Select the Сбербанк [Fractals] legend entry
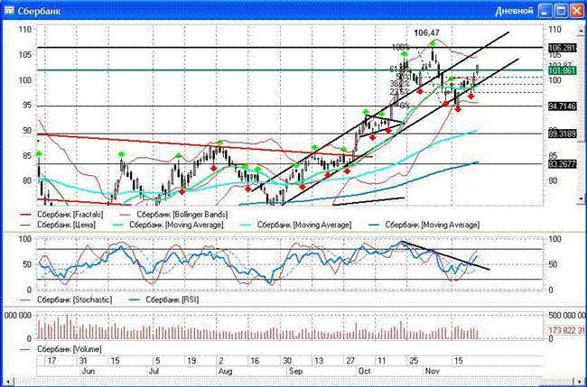 [61, 215]
